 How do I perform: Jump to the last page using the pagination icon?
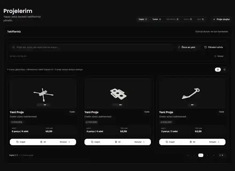coord(214,155)
